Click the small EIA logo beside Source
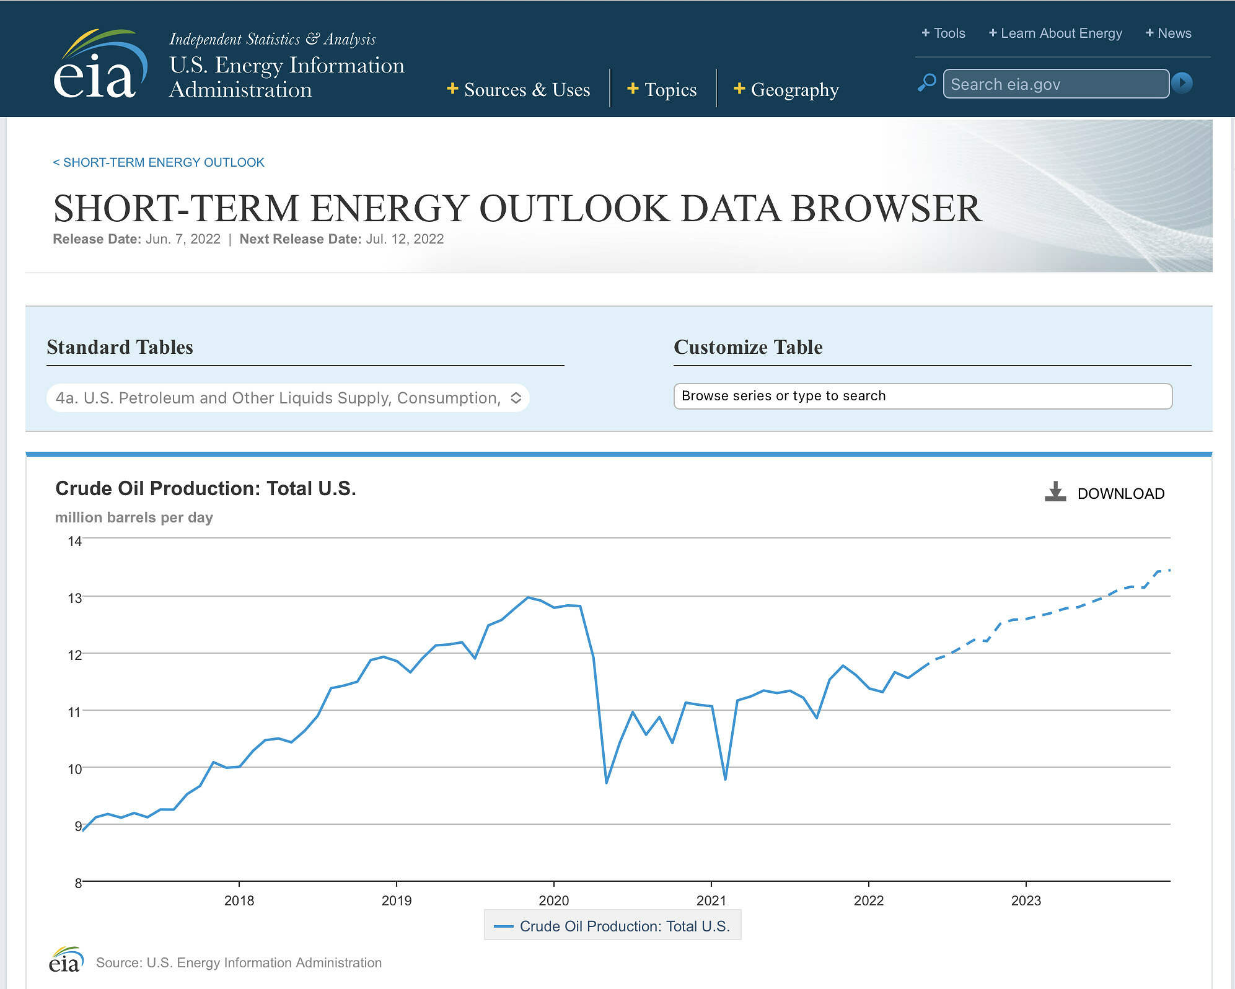 66,960
